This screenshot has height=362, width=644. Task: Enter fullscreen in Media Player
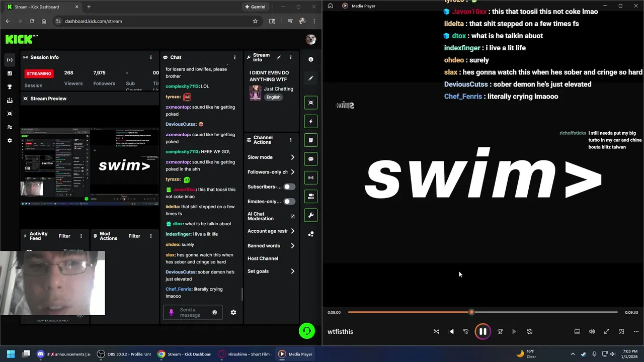pyautogui.click(x=607, y=331)
